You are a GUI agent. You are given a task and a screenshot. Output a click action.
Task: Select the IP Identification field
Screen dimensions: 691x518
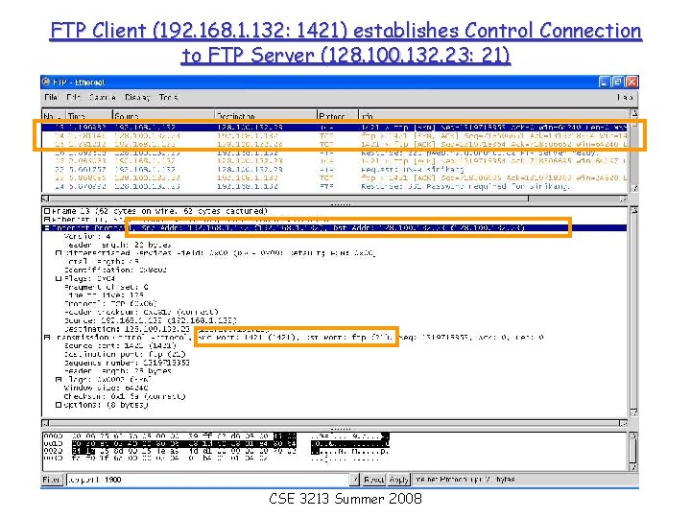115,270
